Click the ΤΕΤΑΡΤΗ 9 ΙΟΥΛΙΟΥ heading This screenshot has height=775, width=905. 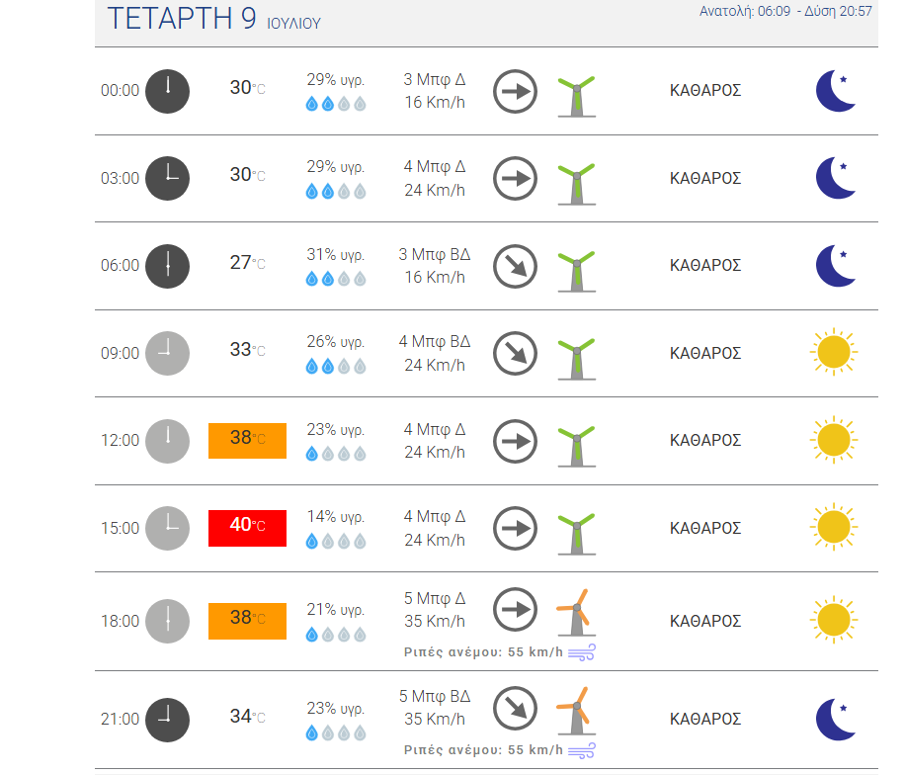[x=213, y=19]
